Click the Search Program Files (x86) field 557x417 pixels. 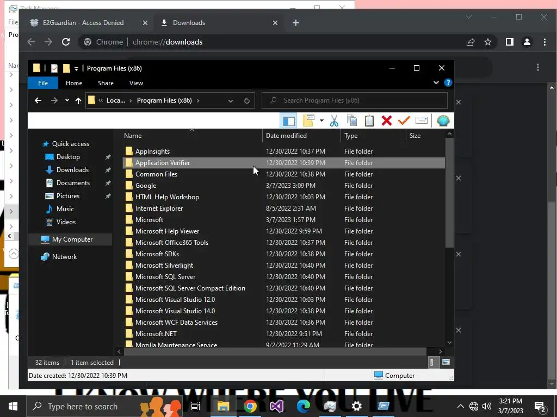[355, 100]
